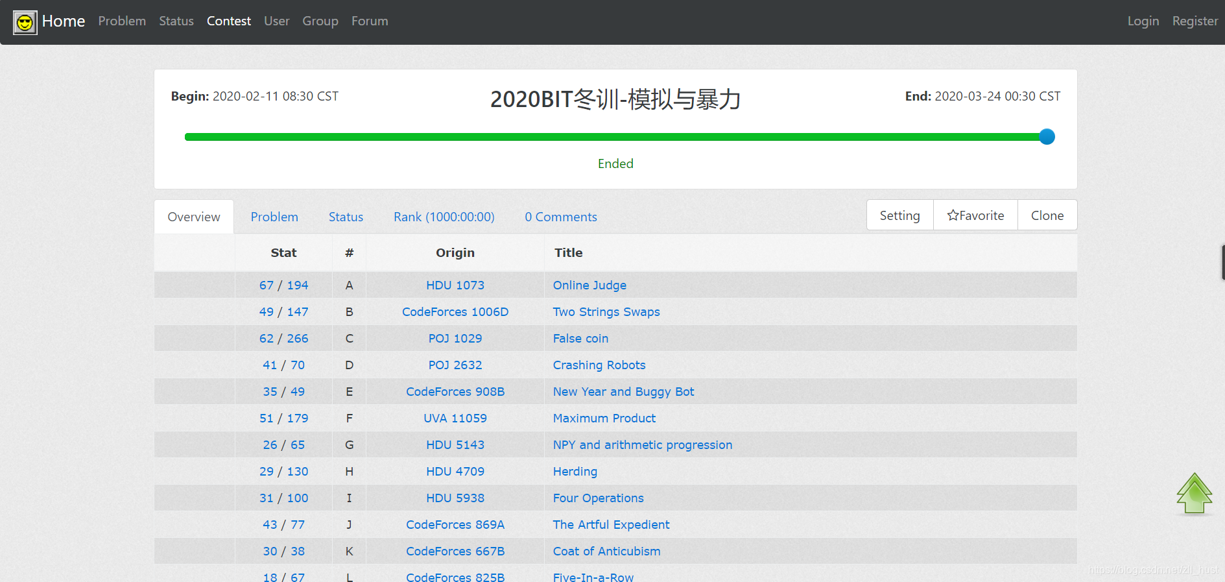Click stat 179 in row F
Viewport: 1225px width, 582px height.
tap(298, 418)
